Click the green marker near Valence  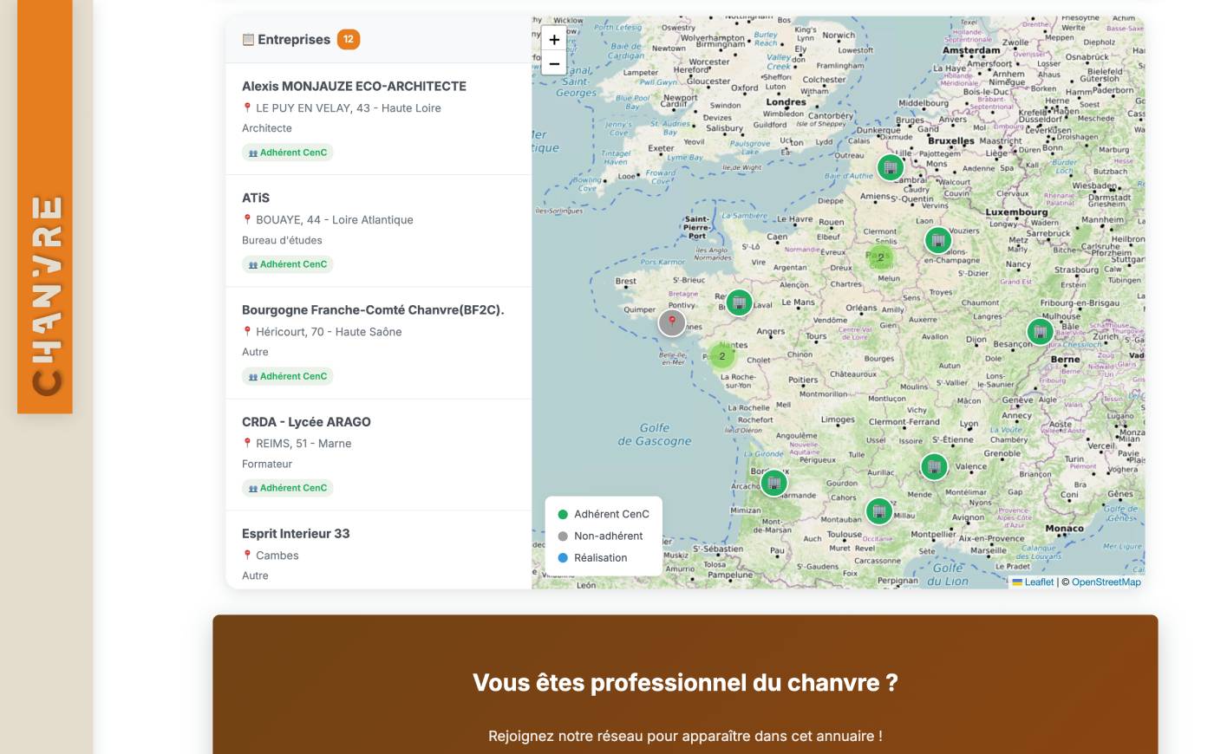(935, 465)
